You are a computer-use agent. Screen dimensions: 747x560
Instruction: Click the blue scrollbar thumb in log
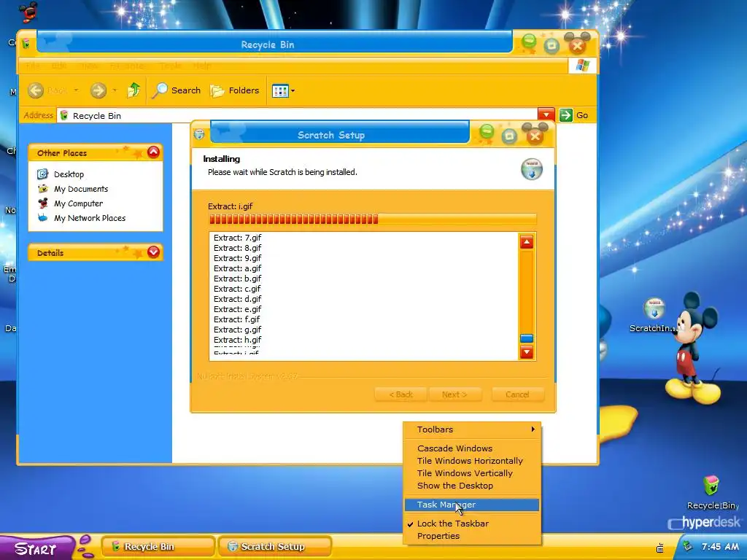(x=527, y=338)
